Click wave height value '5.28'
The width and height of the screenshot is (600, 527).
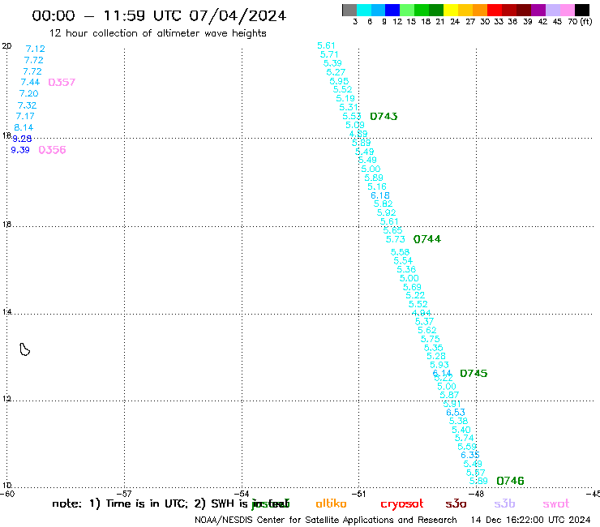click(x=436, y=356)
